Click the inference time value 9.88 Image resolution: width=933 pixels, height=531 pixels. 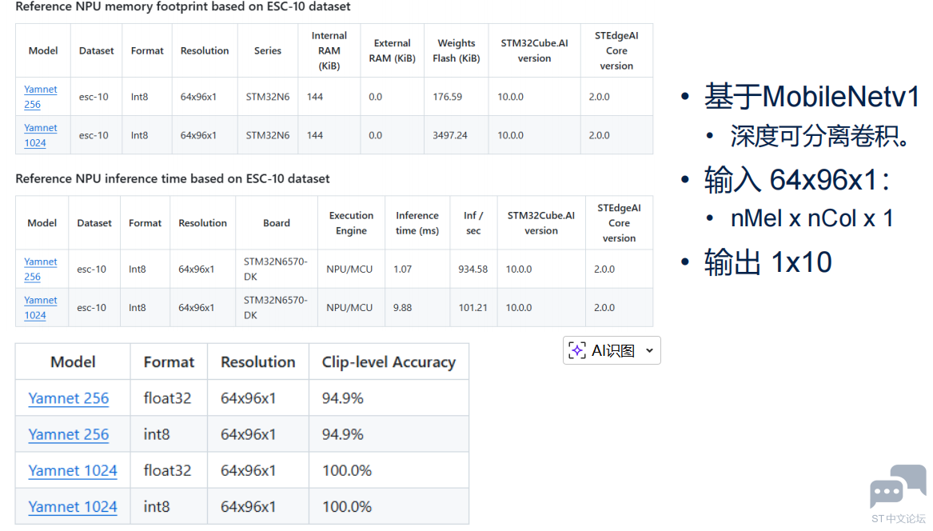click(402, 308)
